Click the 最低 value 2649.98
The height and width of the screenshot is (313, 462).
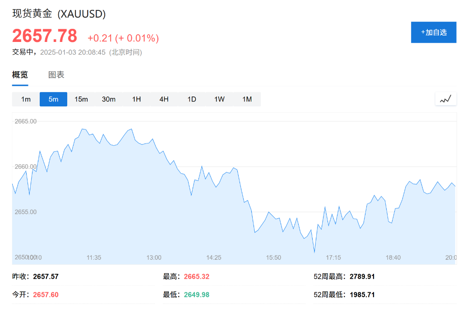(196, 295)
